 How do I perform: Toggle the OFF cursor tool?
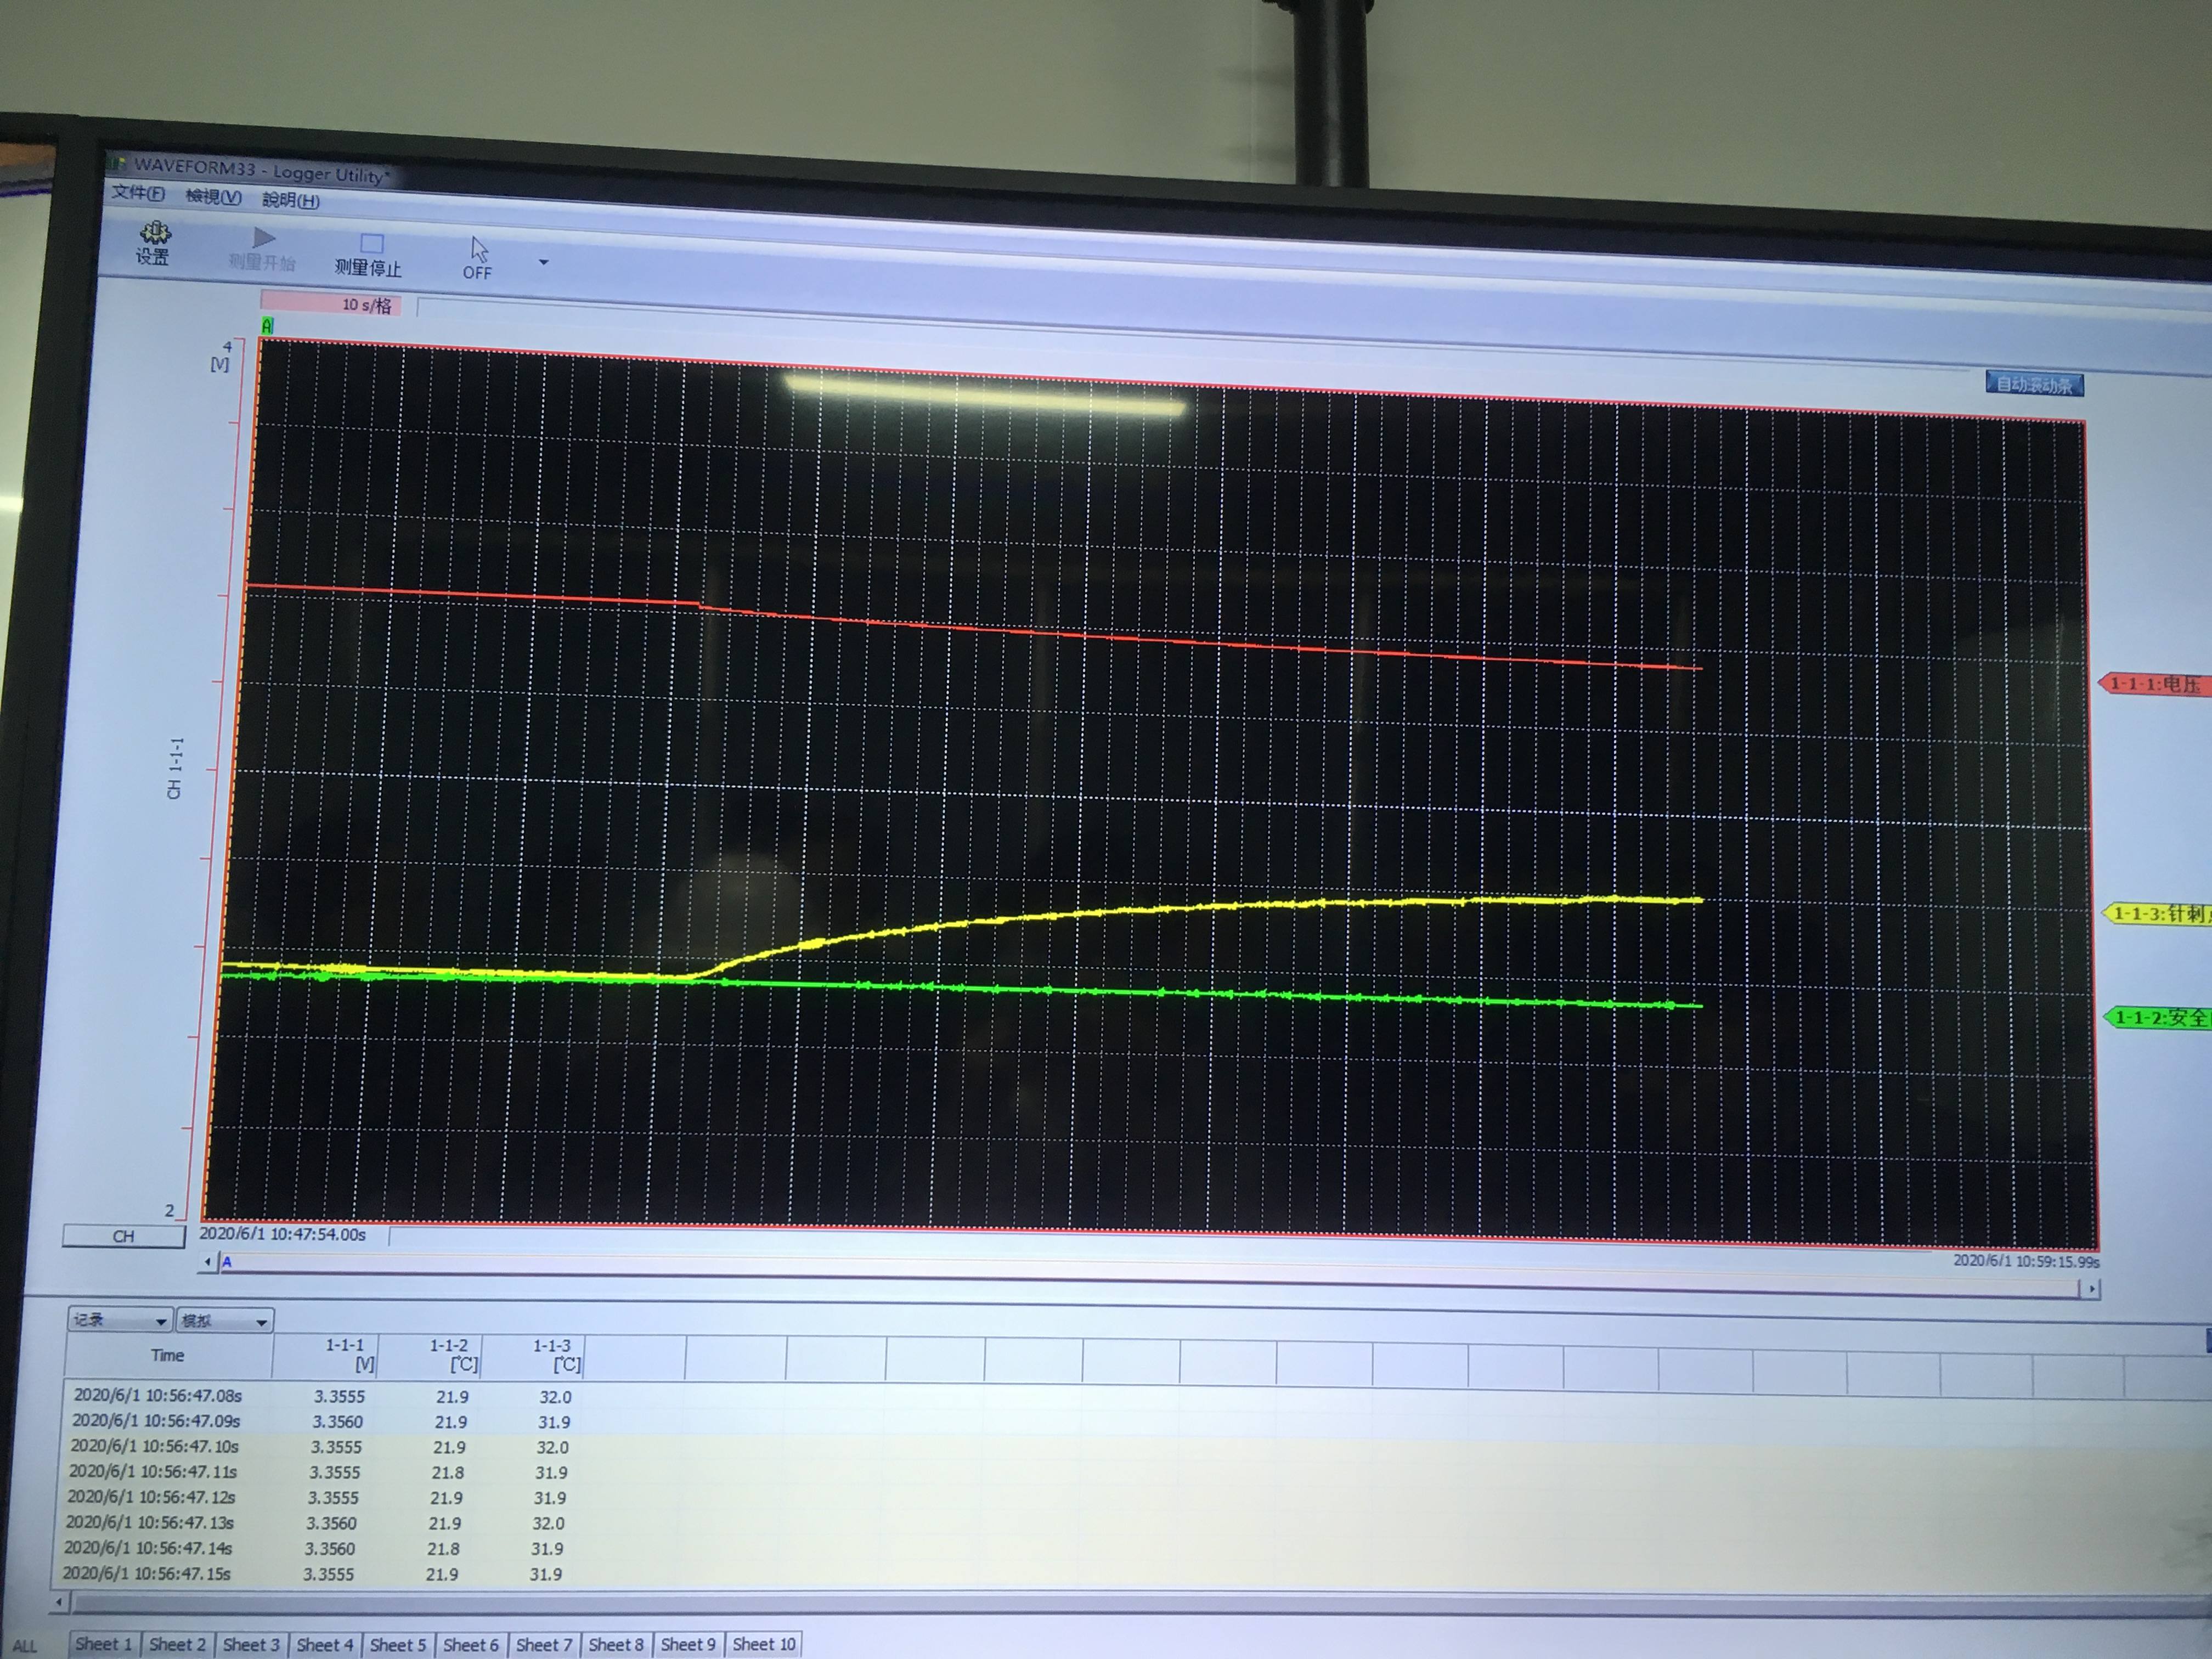coord(478,258)
